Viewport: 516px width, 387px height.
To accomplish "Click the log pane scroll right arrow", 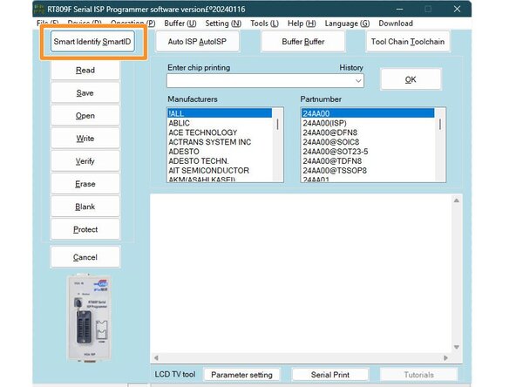I will [x=445, y=357].
